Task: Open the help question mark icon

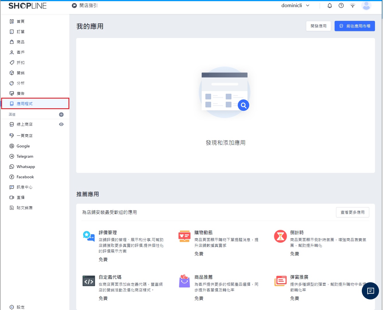Action: pos(341,6)
